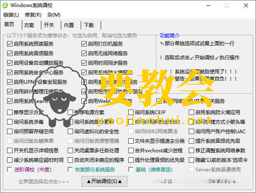Check 询问系统CEIP option
256x193 pixels.
[x=131, y=112]
